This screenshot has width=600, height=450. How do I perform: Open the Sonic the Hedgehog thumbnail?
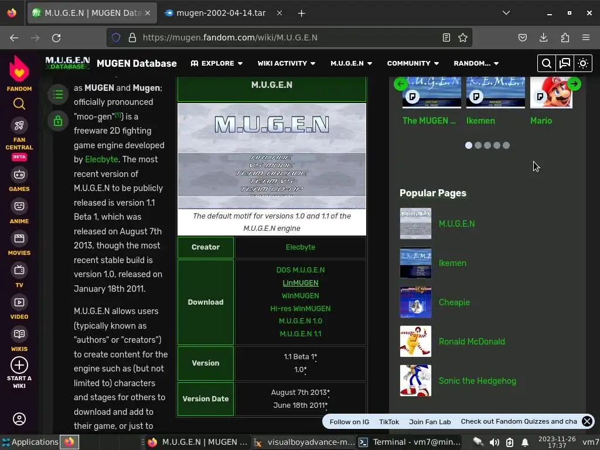tap(415, 380)
